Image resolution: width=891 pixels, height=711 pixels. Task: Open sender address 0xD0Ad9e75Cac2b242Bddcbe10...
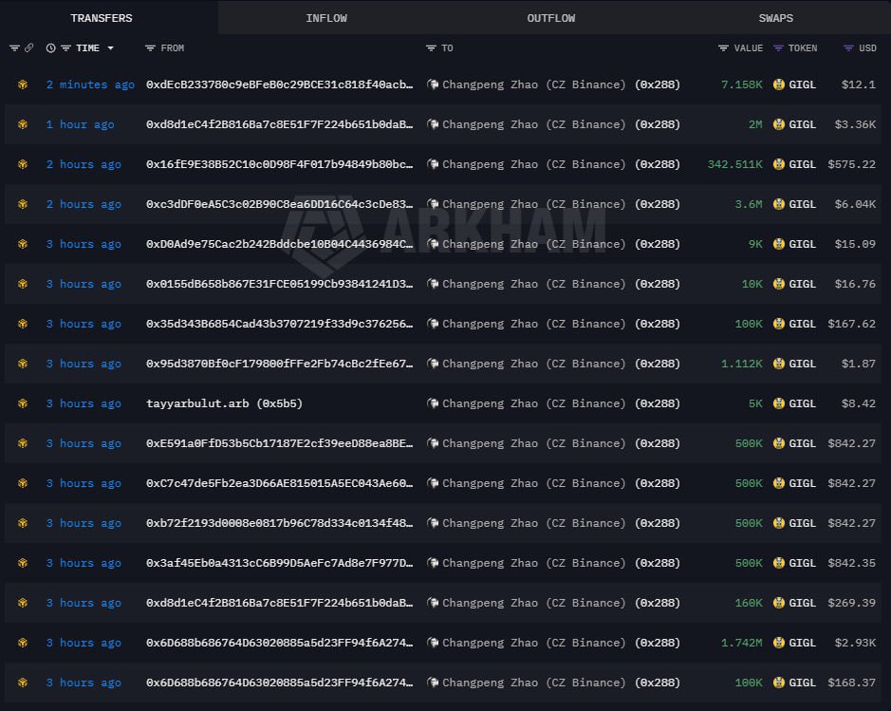coord(280,244)
